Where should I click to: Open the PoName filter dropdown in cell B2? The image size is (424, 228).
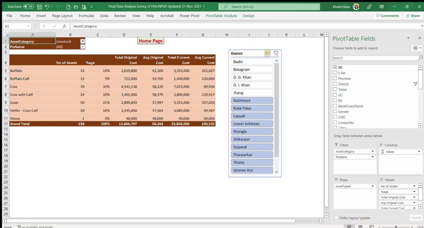(x=83, y=47)
